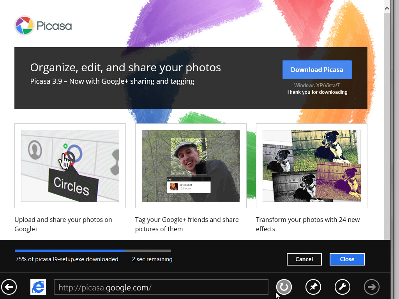Open the page tools wrench menu
399x299 pixels.
(342, 287)
